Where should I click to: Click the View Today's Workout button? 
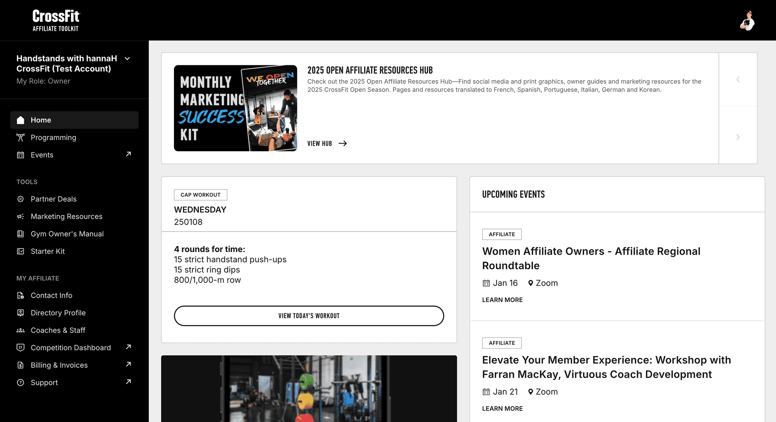[309, 316]
